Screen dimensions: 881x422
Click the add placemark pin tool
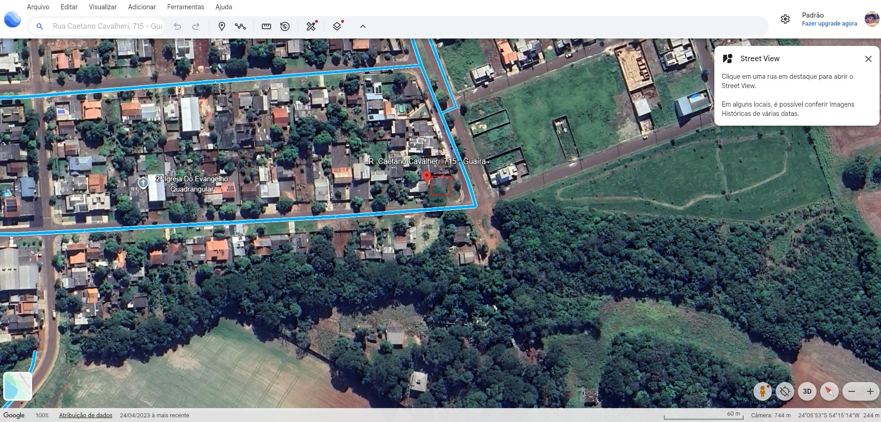[222, 26]
